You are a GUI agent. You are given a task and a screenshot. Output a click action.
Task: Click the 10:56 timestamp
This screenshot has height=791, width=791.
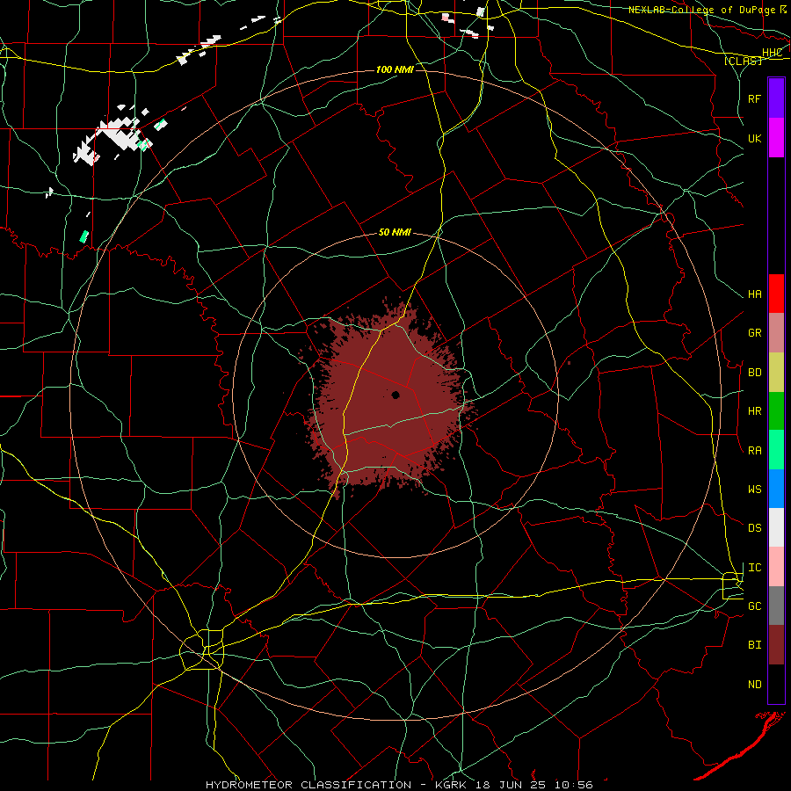point(574,785)
